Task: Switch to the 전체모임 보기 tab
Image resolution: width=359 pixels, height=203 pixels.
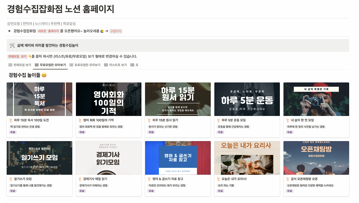Action: (x=20, y=65)
